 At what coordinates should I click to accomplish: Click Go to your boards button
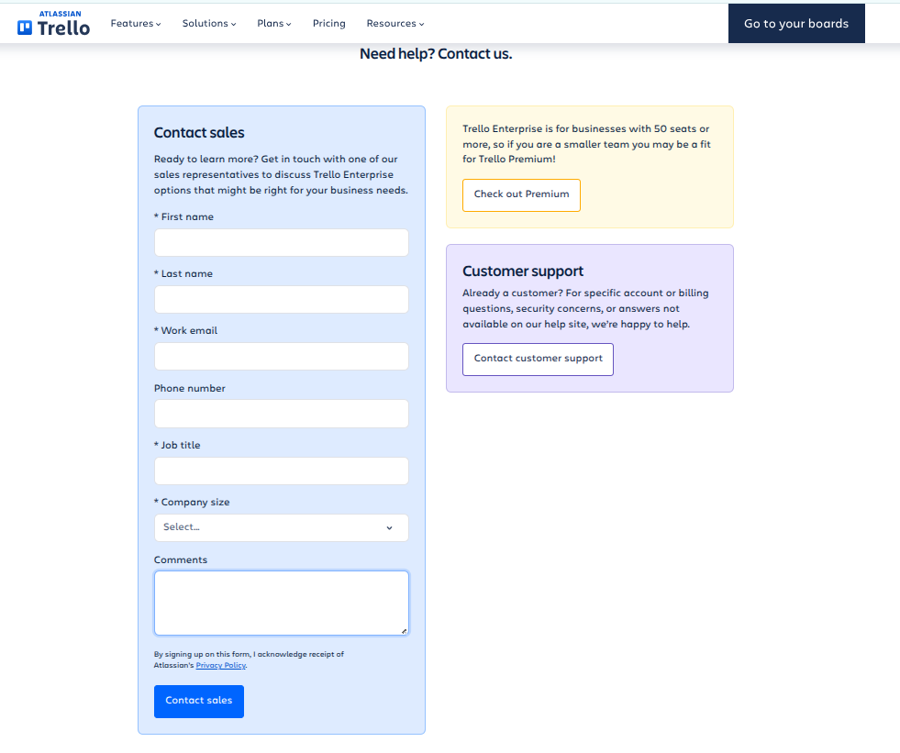pyautogui.click(x=796, y=24)
